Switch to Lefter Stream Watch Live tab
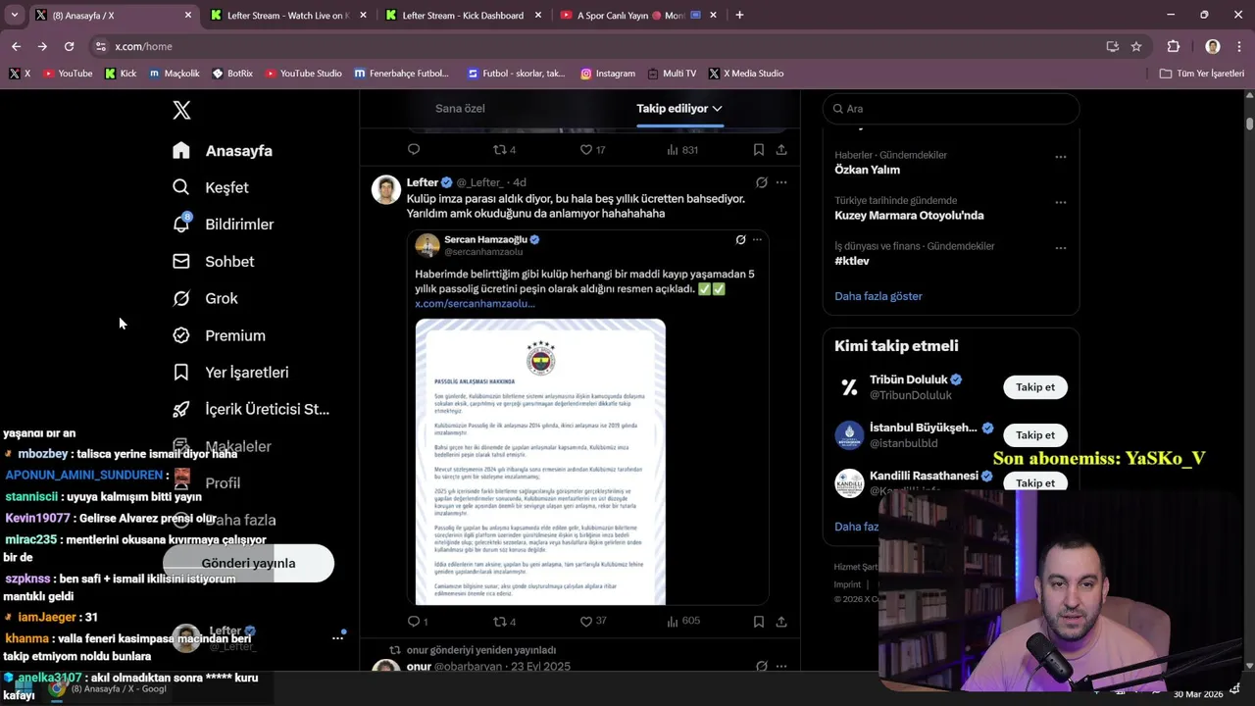This screenshot has height=706, width=1255. (x=287, y=15)
